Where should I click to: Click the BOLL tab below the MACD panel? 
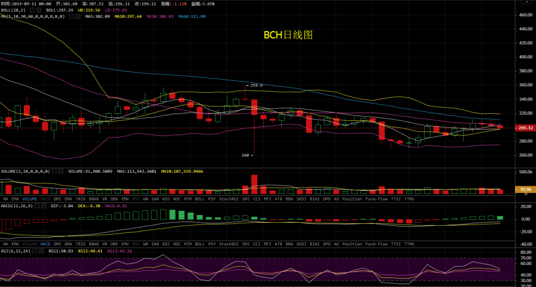199,244
